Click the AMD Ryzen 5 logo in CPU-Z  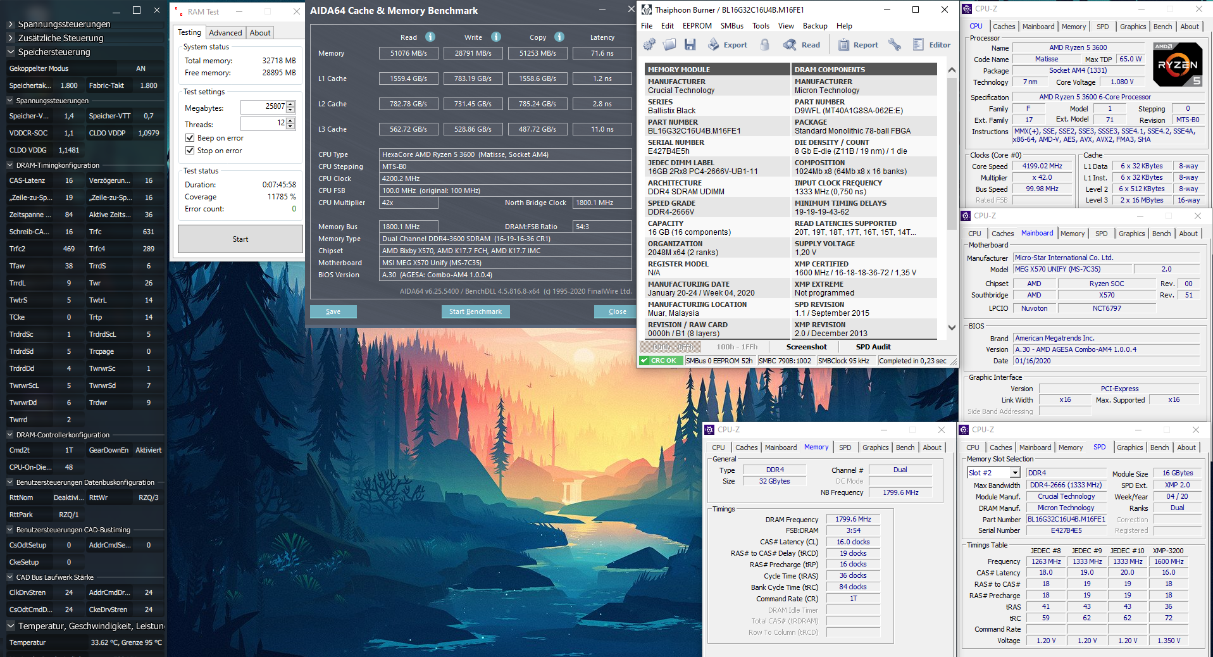[1177, 64]
